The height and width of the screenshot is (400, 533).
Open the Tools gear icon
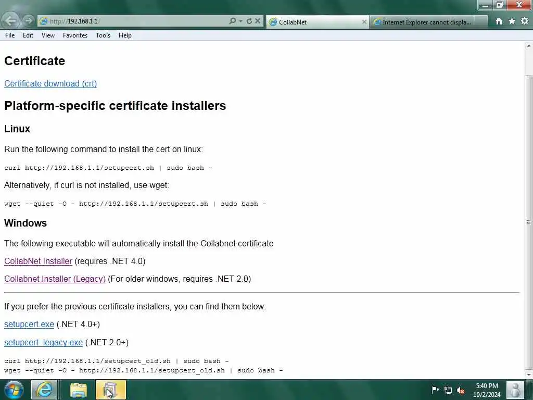click(x=525, y=21)
